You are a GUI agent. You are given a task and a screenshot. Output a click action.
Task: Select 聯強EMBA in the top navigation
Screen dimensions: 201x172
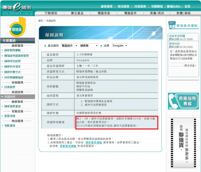[x=174, y=6]
